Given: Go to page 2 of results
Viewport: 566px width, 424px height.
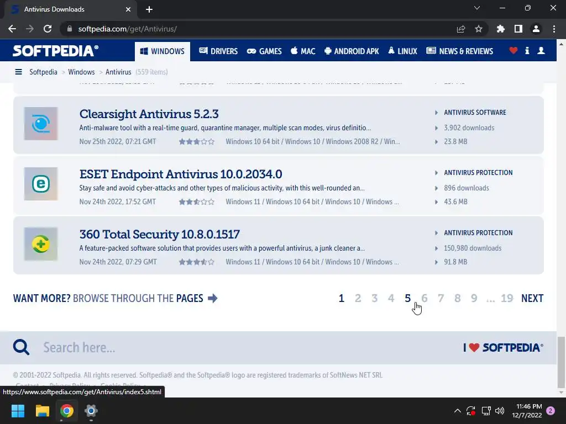Looking at the screenshot, I should click(358, 298).
